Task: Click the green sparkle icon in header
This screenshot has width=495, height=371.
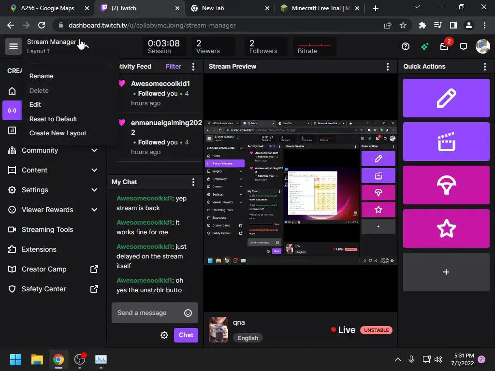Action: pyautogui.click(x=424, y=47)
